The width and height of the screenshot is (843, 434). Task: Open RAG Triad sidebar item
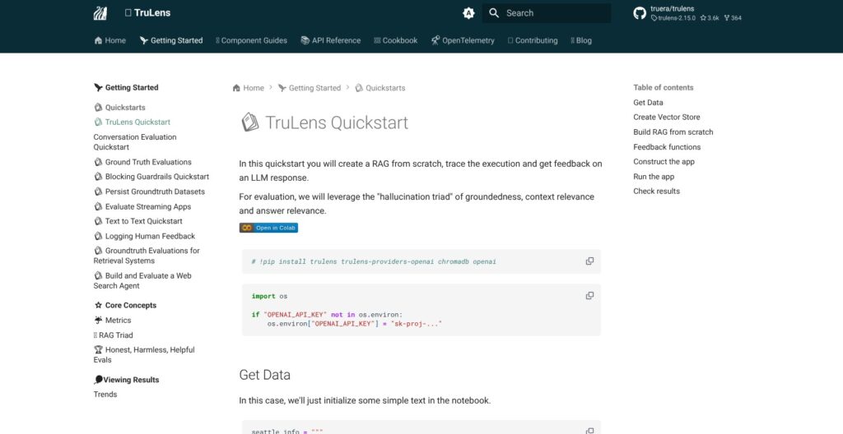point(115,335)
